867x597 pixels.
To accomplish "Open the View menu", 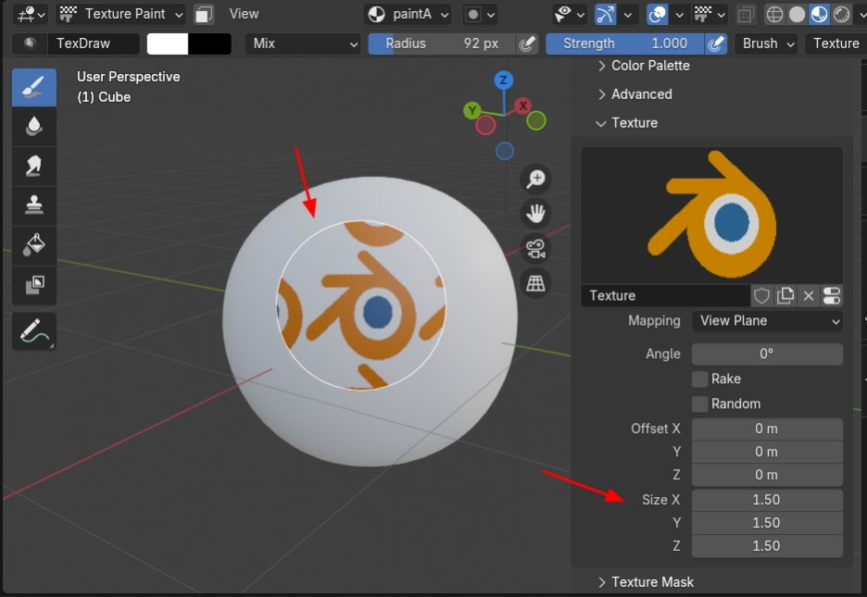I will (x=244, y=14).
